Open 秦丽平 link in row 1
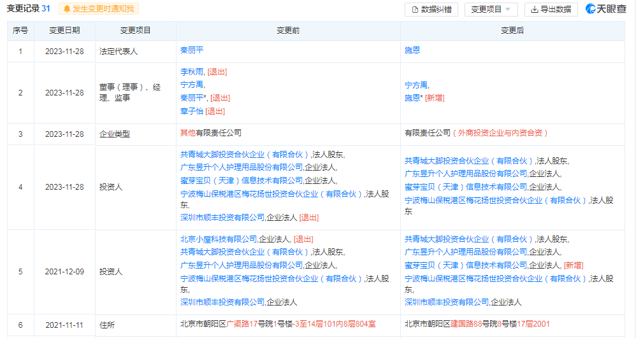Screen dimensions: 636x338 coord(192,50)
